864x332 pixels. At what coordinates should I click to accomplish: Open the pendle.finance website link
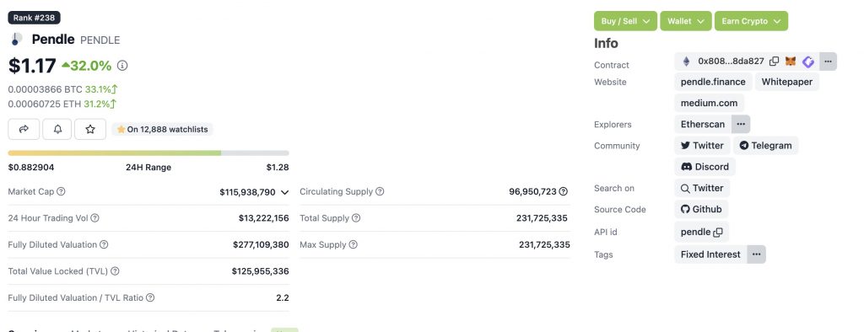[x=713, y=82]
